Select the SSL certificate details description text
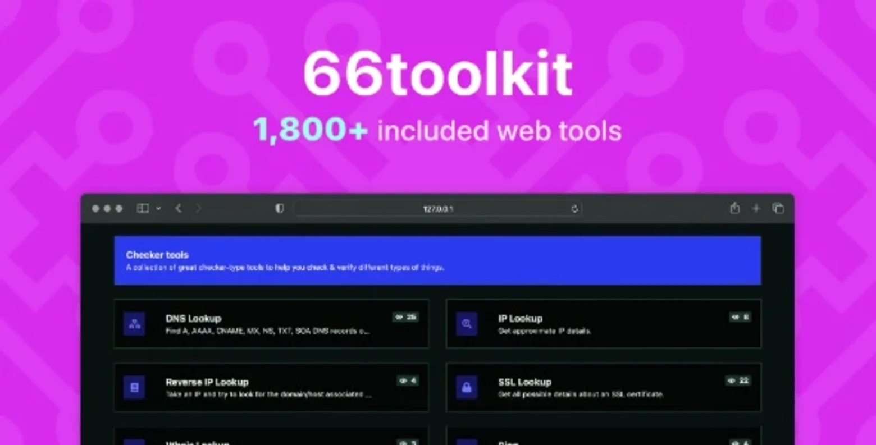 click(x=581, y=394)
